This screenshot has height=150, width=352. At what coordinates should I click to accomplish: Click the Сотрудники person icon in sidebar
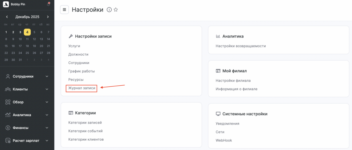8,76
